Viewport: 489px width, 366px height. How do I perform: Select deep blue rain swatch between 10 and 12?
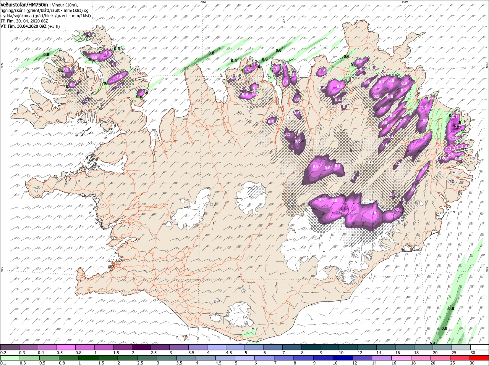tap(342, 358)
